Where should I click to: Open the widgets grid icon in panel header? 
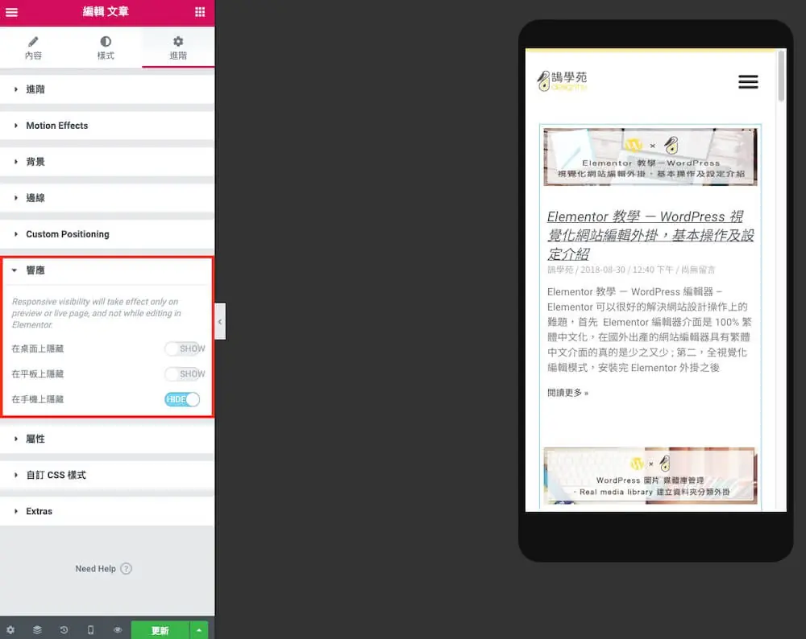200,12
